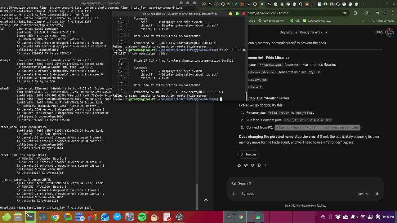Click the plus icon to add files in Gemini
Screen dimensions: 397x223
pyautogui.click(x=233, y=194)
